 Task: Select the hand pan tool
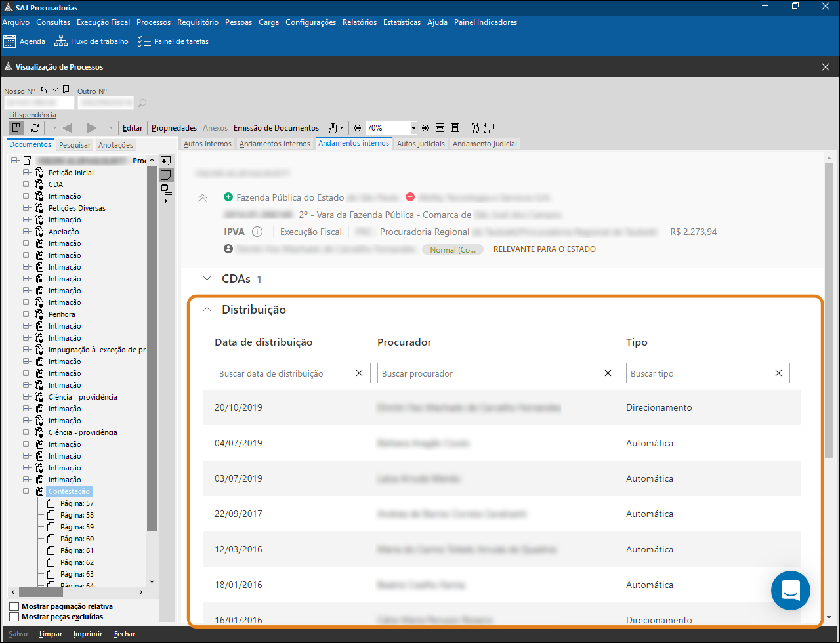[333, 128]
